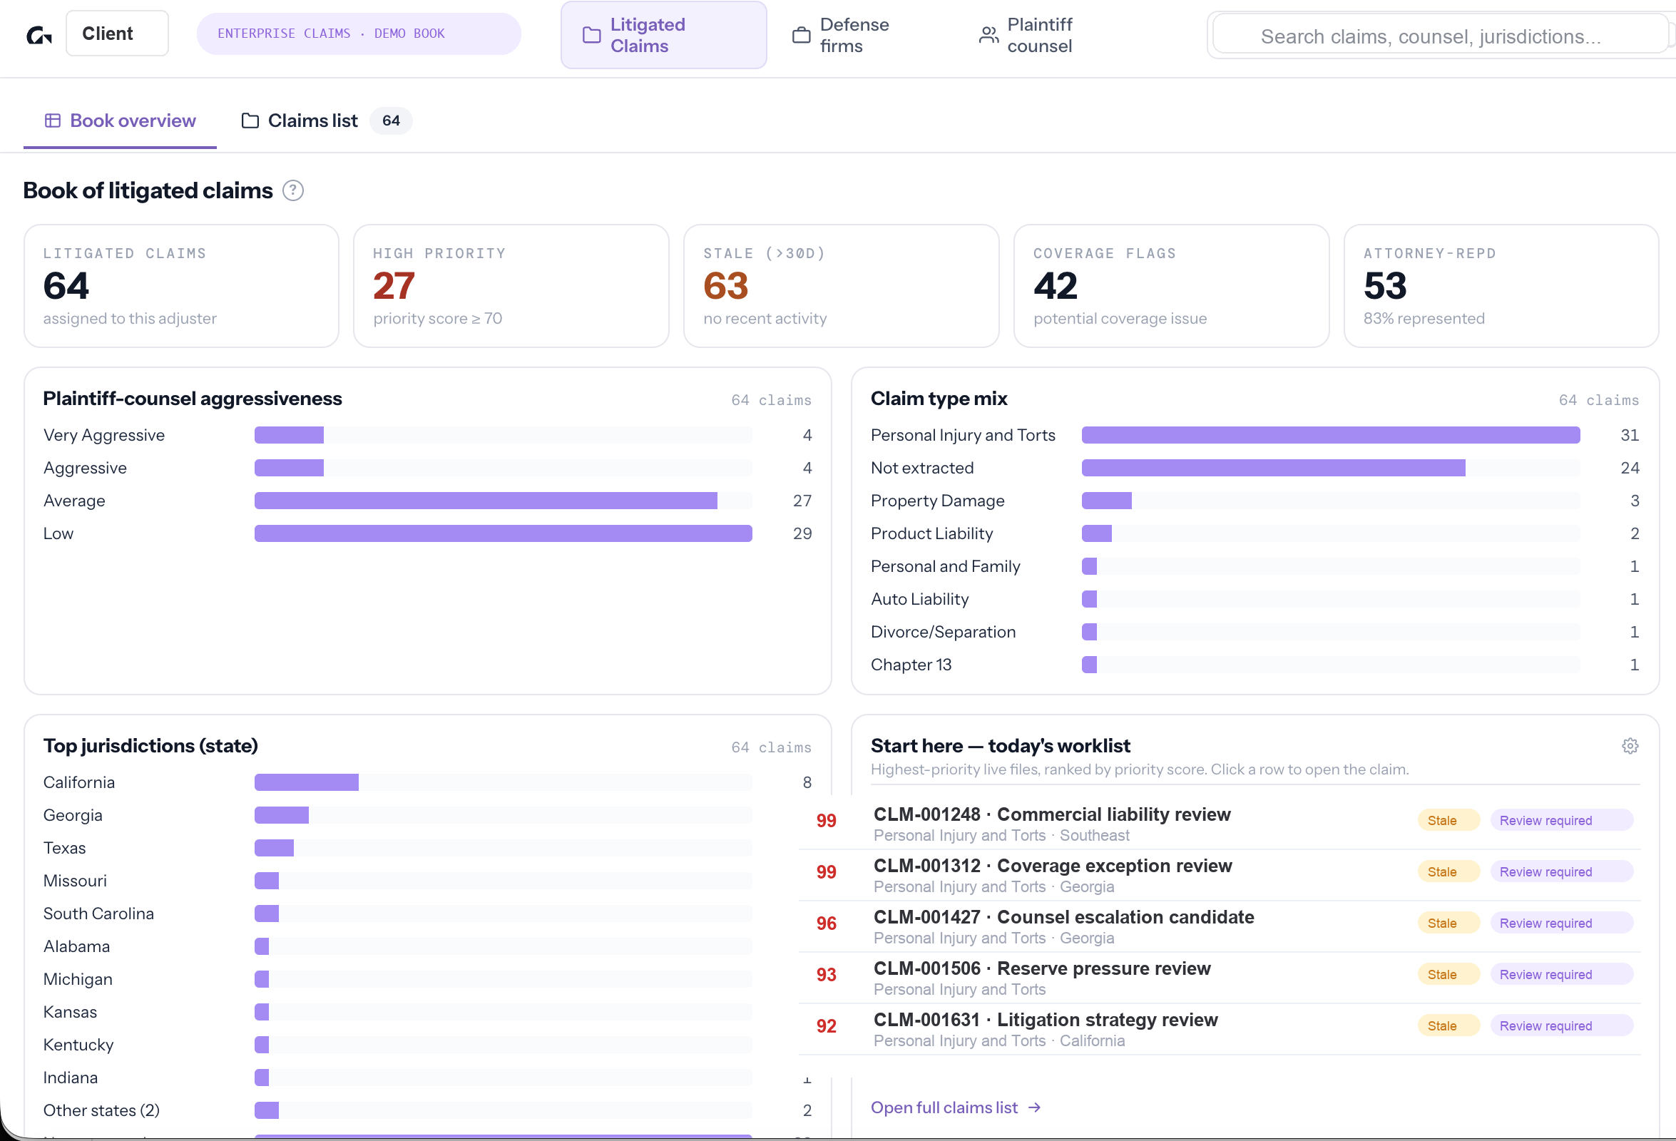1676x1141 pixels.
Task: Click the people icon for Plaintiff counsel
Action: (x=988, y=35)
